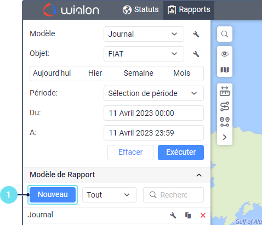Open the Modèle Journal dropdown

[x=144, y=34]
